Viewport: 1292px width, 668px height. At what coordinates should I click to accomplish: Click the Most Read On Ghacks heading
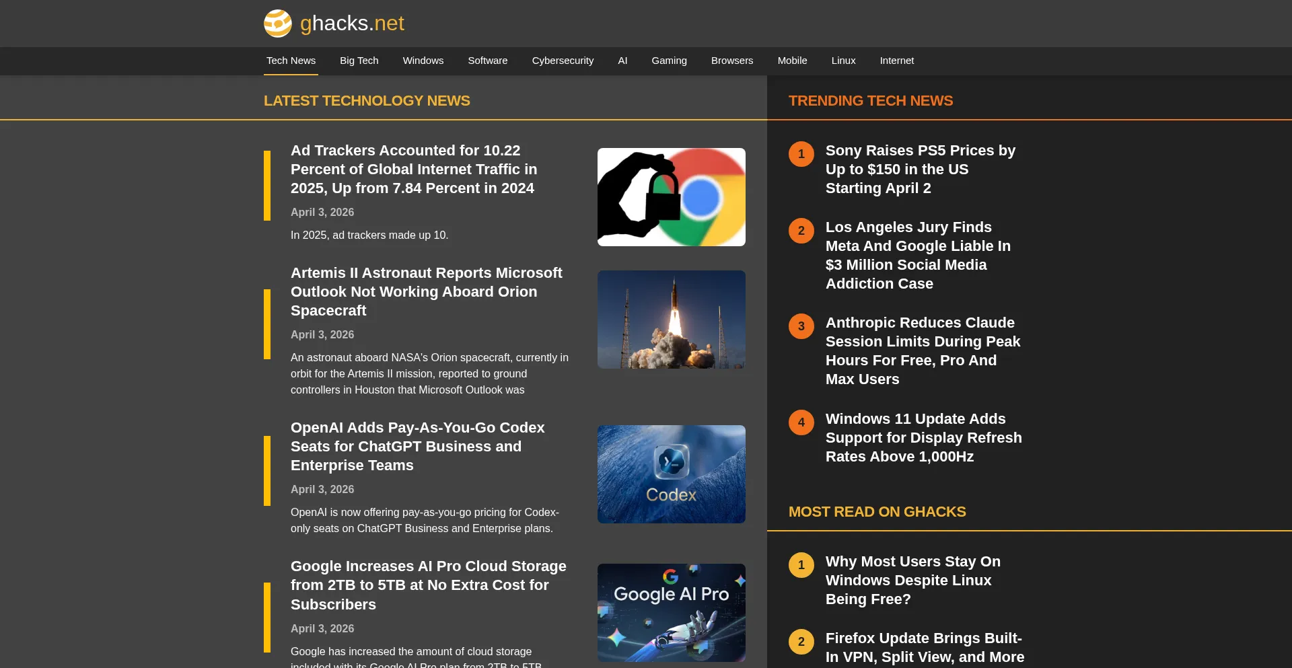pyautogui.click(x=877, y=512)
